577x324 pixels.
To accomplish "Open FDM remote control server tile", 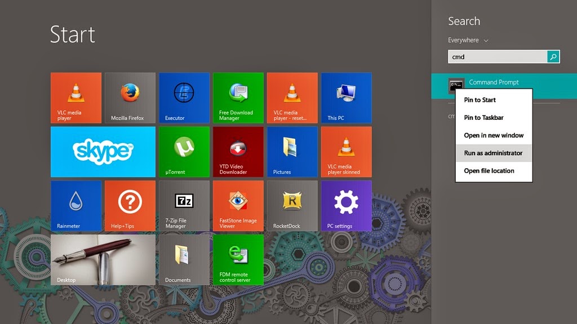I will point(238,260).
